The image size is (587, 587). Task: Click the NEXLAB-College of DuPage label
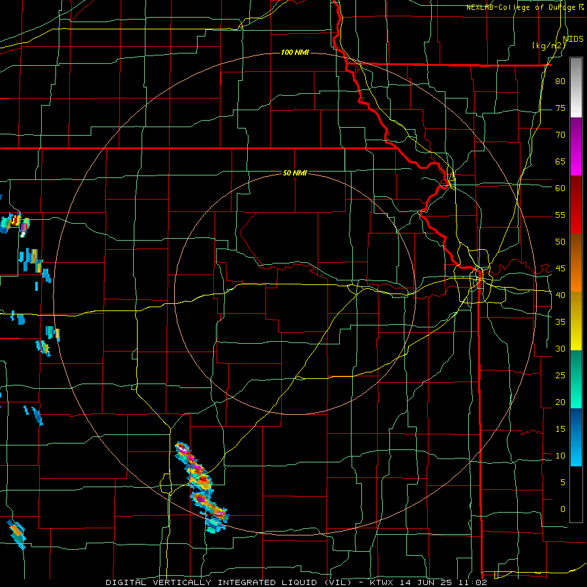pyautogui.click(x=522, y=7)
